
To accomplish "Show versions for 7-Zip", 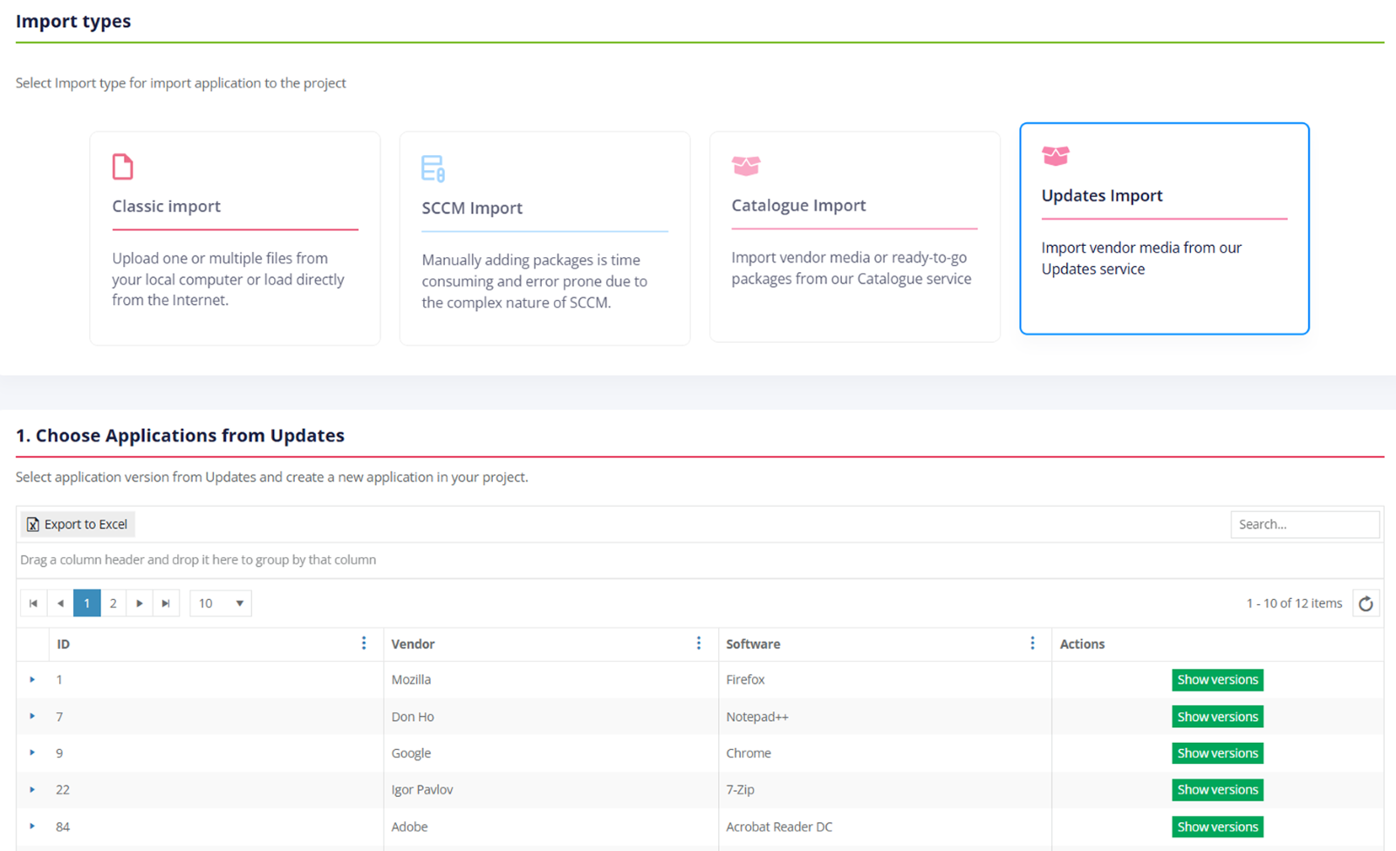I will [1217, 790].
